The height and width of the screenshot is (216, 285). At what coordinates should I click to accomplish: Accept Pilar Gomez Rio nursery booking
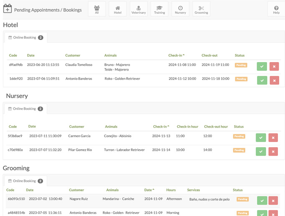261,151
